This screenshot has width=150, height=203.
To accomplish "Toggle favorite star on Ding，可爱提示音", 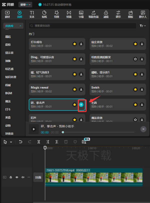I will click(74, 59).
